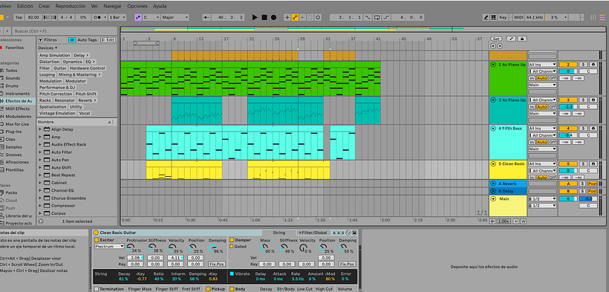609x292 pixels.
Task: Enable Draw Mode pencil icon
Action: click(x=486, y=18)
